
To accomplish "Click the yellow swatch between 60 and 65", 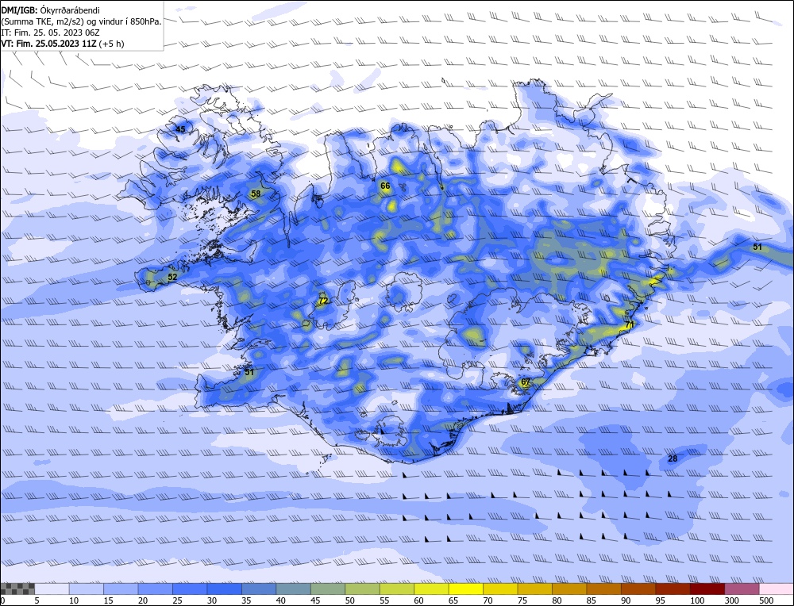I will pos(431,589).
